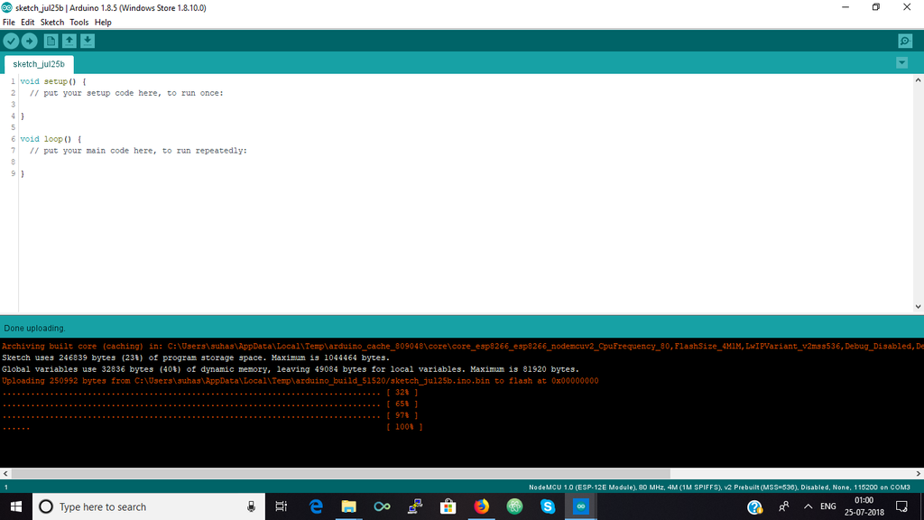Click the horizontal scrollbar right arrow
924x520 pixels.
pyautogui.click(x=918, y=473)
